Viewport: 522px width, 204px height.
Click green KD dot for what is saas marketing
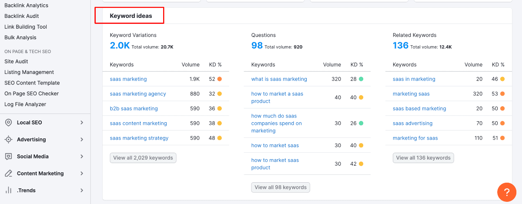coord(361,79)
